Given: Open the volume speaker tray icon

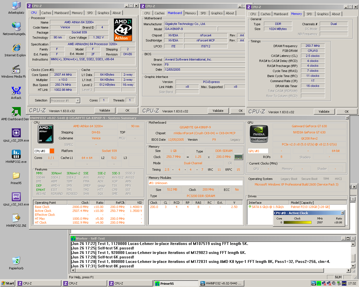Looking at the screenshot, I should tap(334, 283).
